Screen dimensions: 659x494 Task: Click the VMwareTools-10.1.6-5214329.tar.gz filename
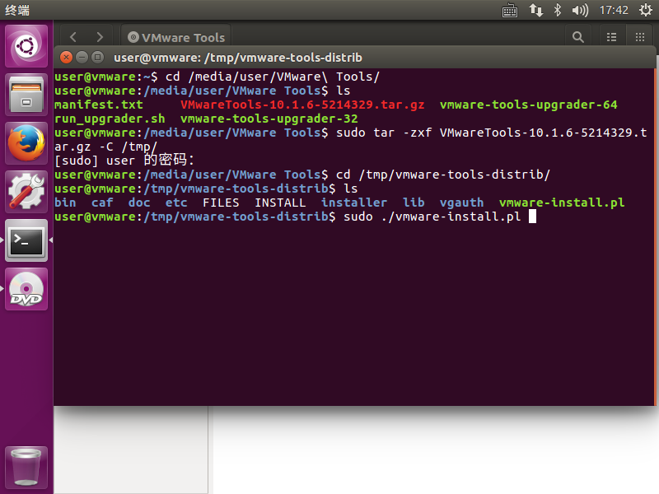(x=302, y=105)
